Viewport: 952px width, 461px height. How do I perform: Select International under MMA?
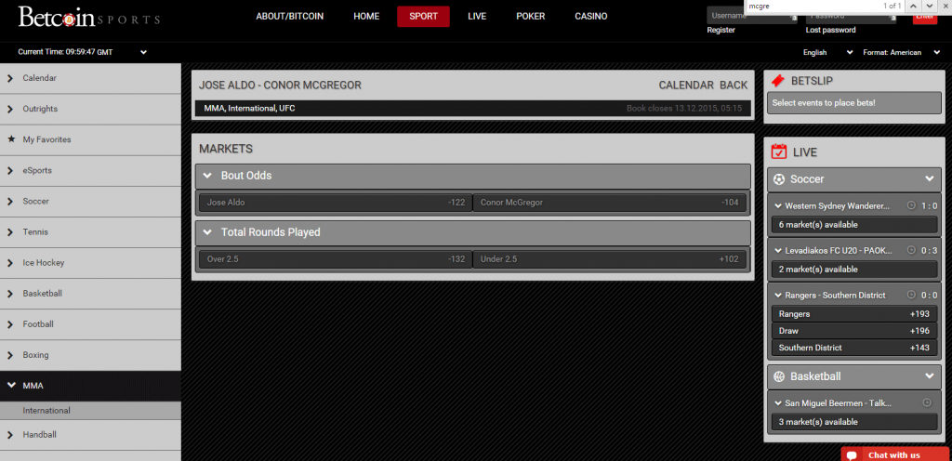pos(90,411)
